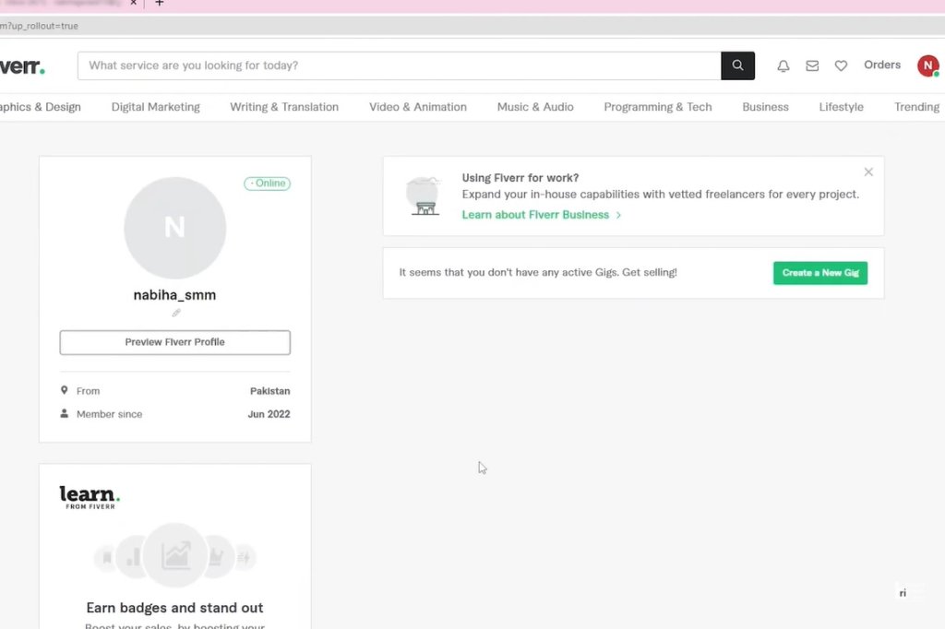Click the service search input field
Viewport: 945px width, 629px height.
coord(397,65)
